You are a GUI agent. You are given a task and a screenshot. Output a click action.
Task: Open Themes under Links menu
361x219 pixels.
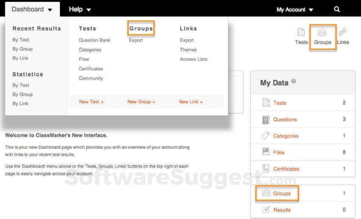pos(188,50)
